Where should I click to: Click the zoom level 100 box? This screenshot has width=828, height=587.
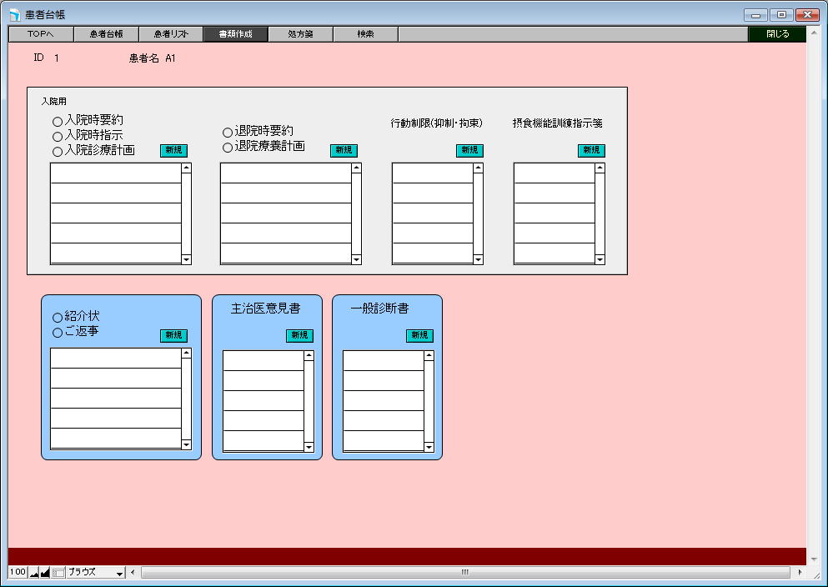click(18, 572)
